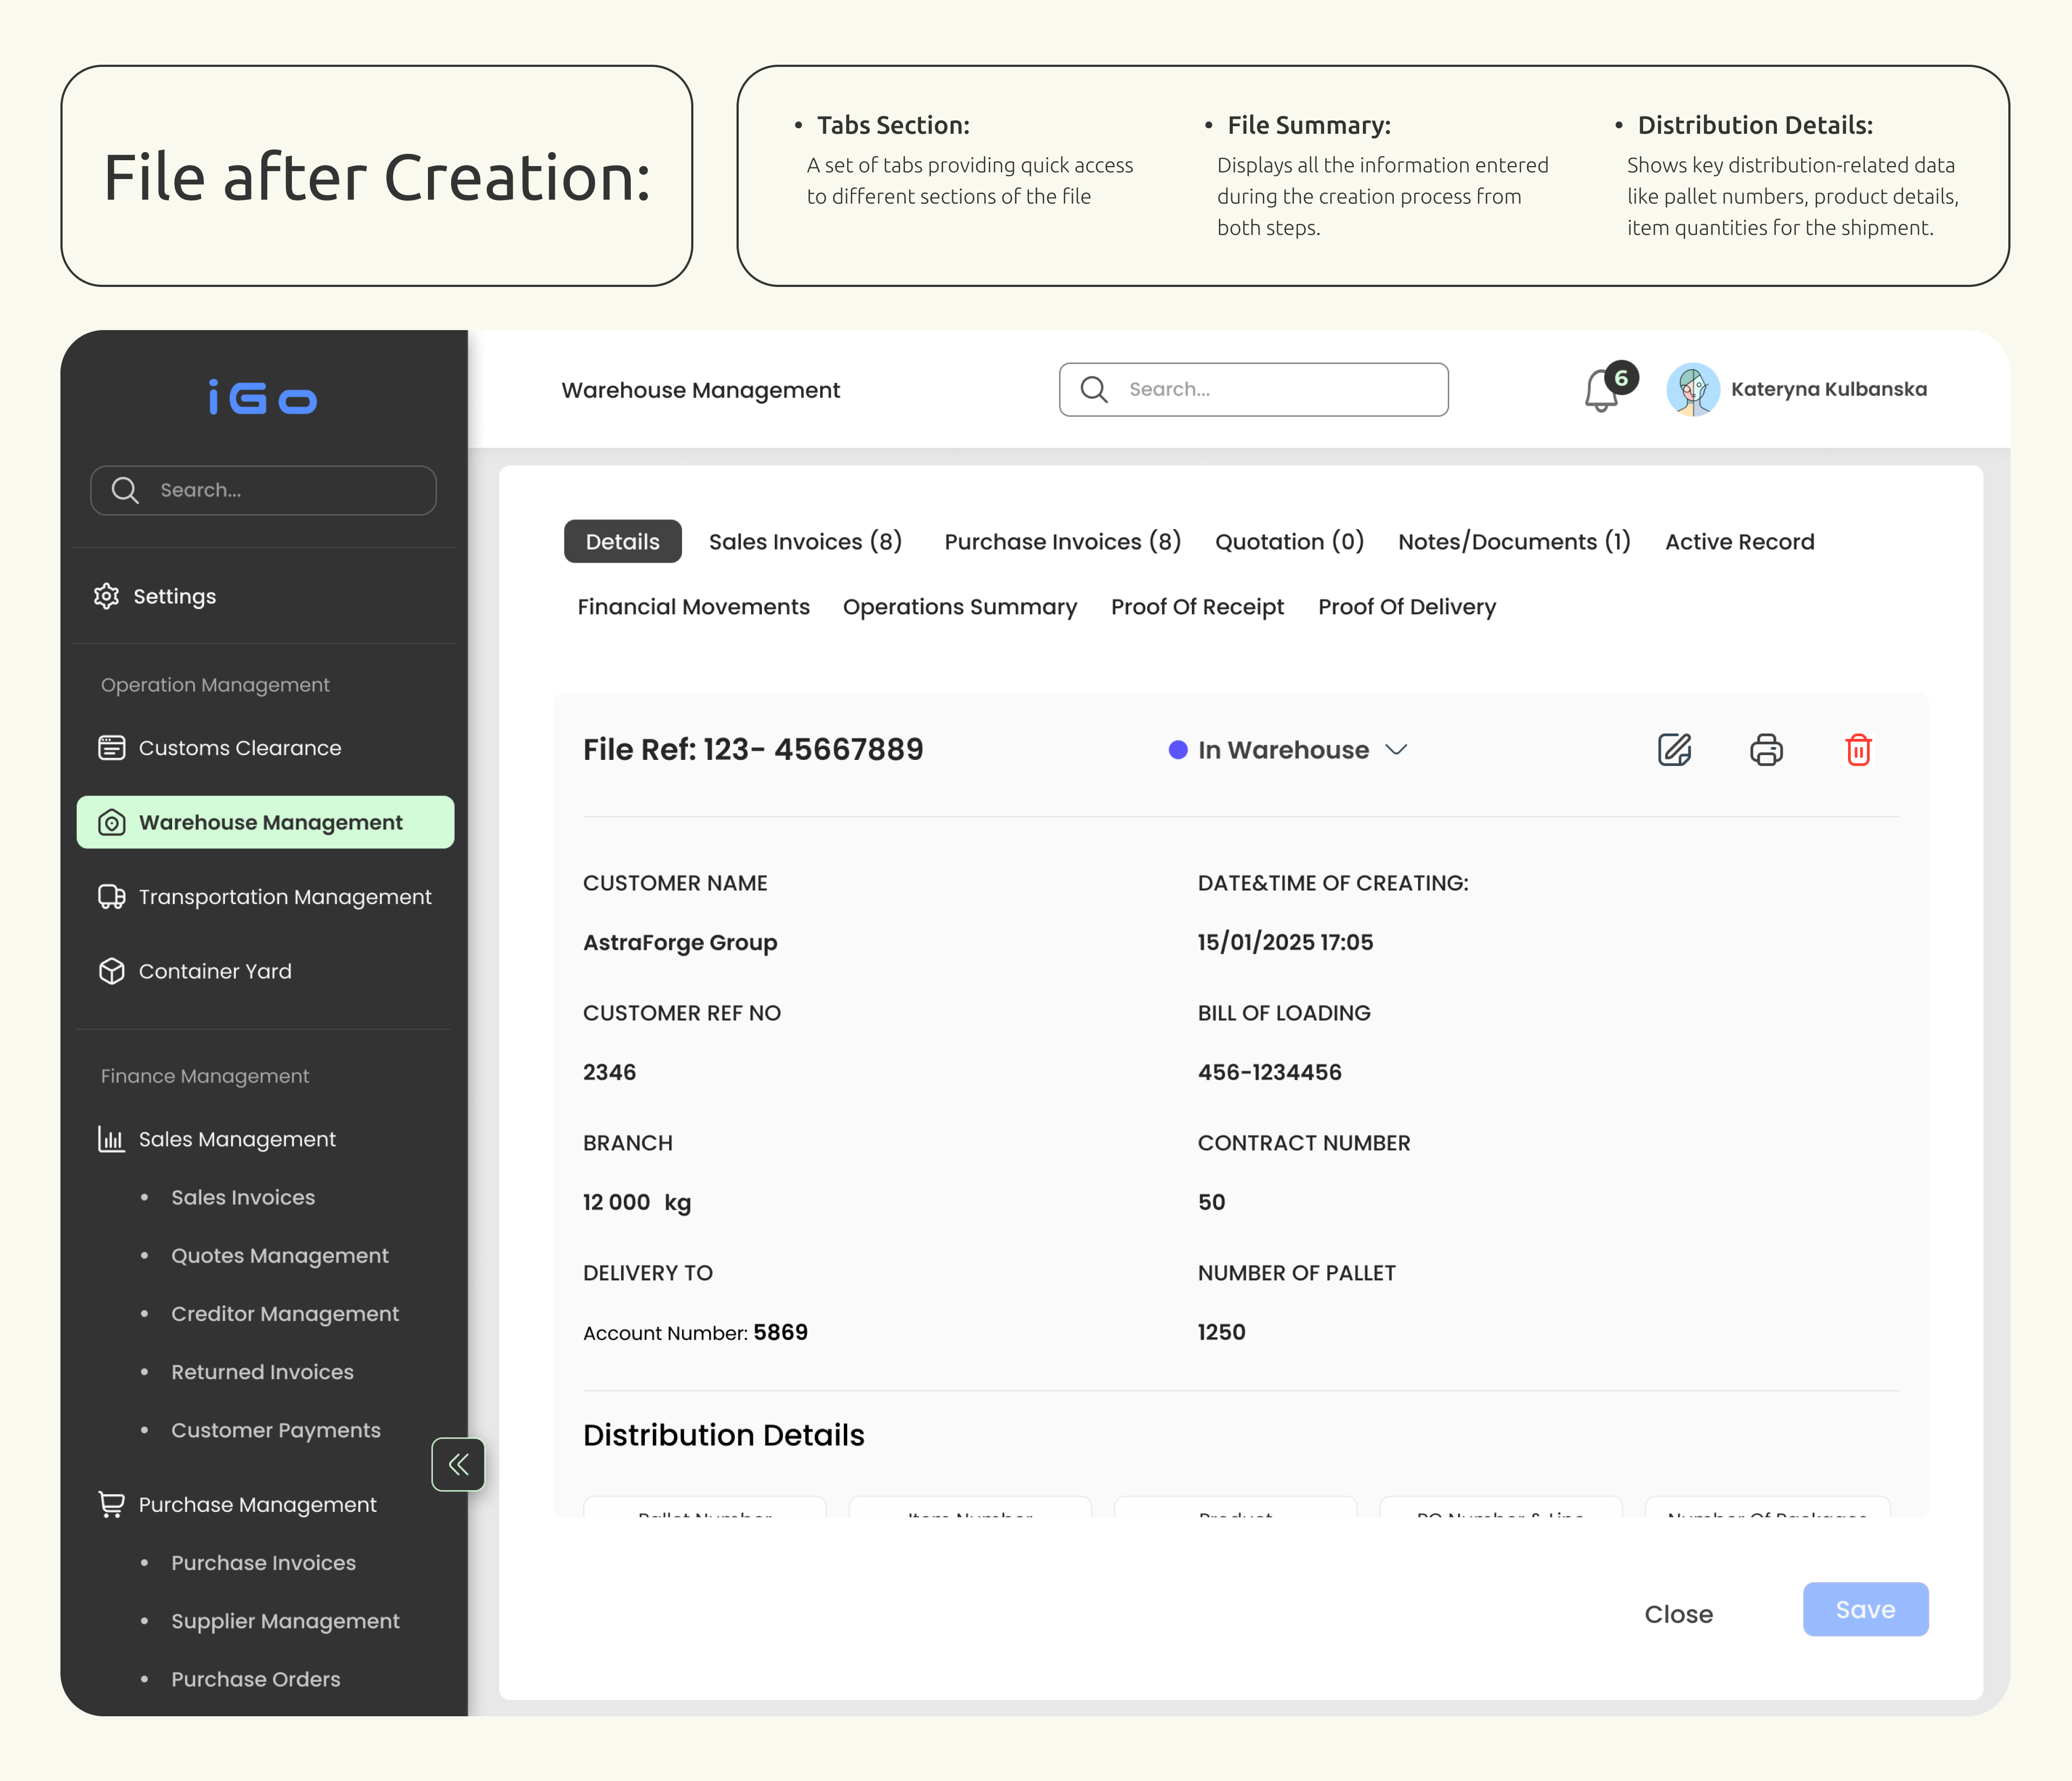Expand Purchase Management menu group
The image size is (2072, 1781).
tap(257, 1504)
